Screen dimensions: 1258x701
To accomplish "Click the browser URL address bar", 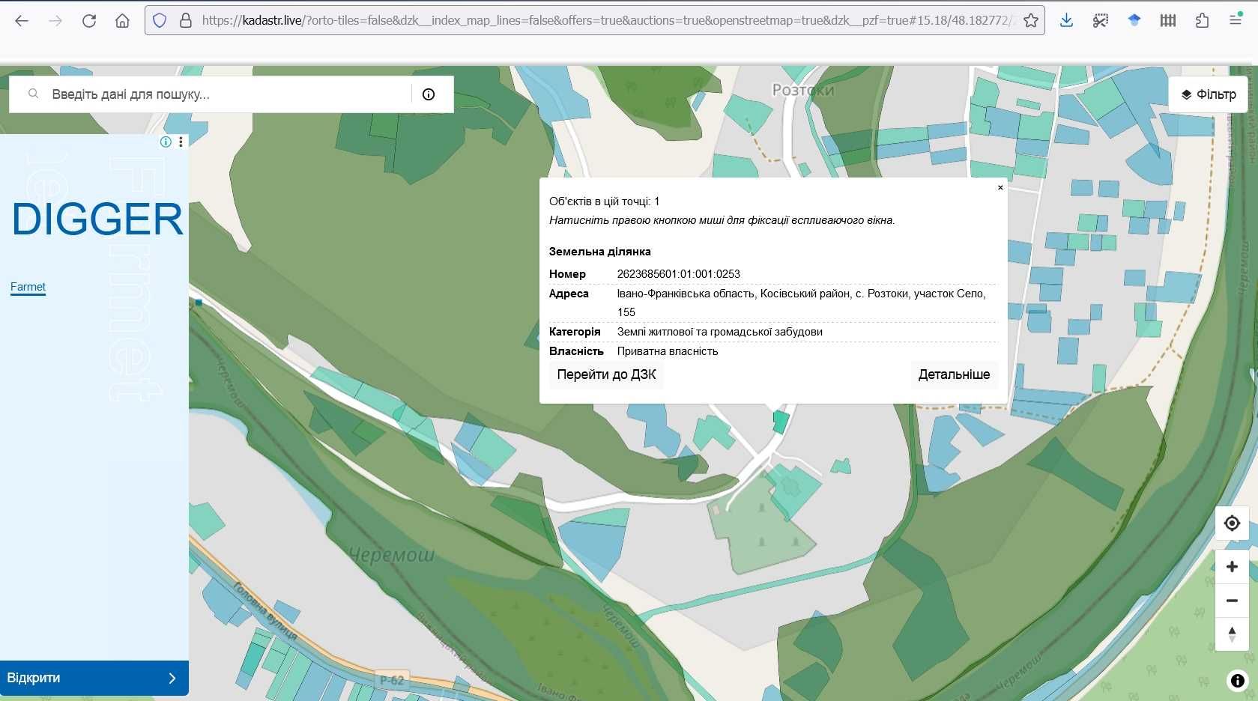I will pos(607,21).
